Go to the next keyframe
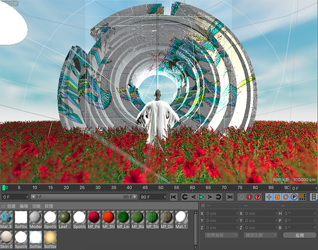Viewport: 318px width, 250px height. (x=218, y=197)
